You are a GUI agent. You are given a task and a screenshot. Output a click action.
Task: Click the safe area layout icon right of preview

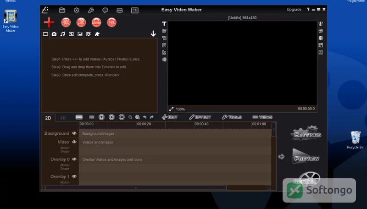pos(321,45)
